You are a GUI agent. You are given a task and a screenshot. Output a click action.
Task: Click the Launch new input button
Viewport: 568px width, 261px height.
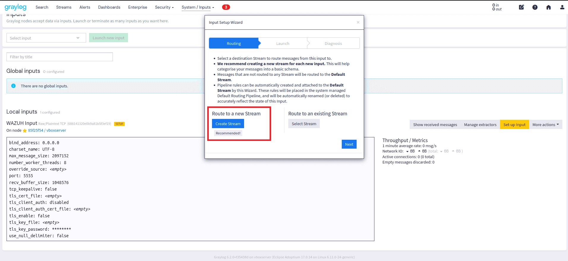click(108, 38)
